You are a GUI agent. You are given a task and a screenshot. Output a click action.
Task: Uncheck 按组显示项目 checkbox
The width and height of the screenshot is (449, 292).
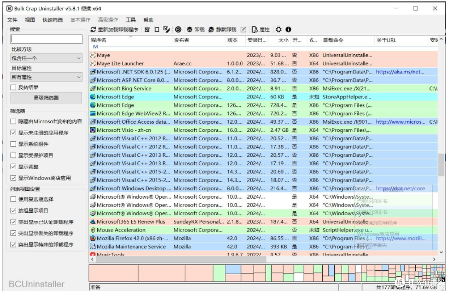click(x=13, y=211)
